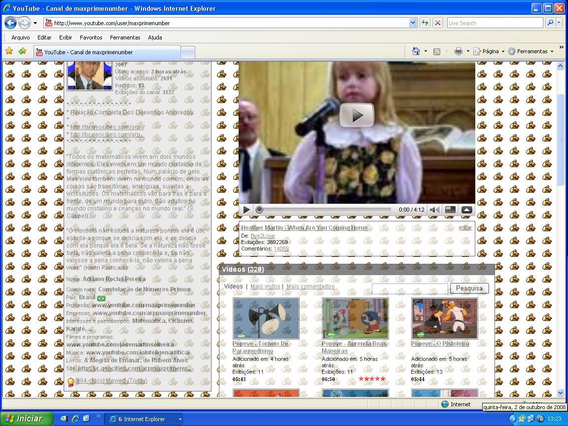Click the large play button on the video
568x426 pixels.
(x=357, y=115)
